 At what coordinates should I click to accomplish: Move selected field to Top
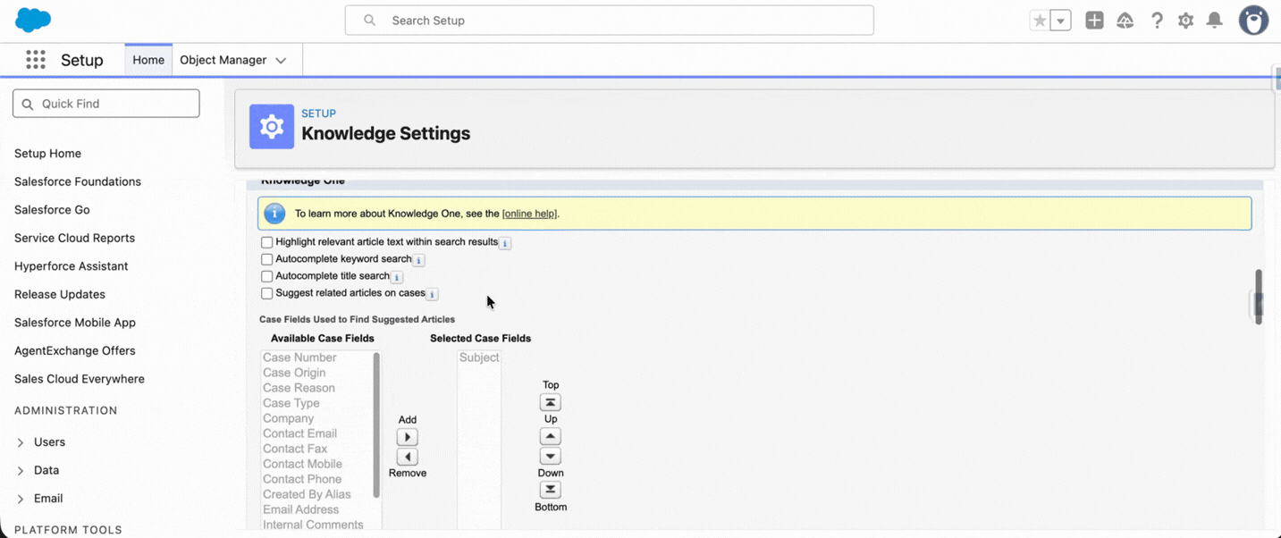click(x=551, y=402)
